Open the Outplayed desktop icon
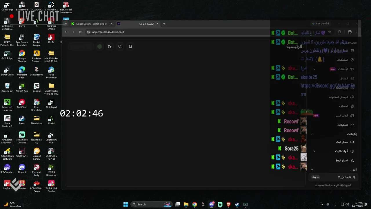Viewport: 371px width, 209px height. tap(51, 104)
